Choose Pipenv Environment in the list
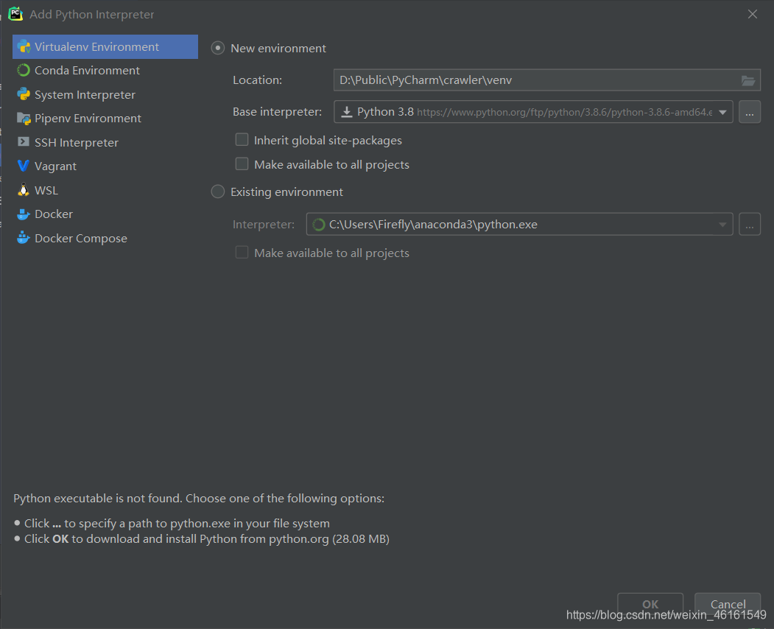The height and width of the screenshot is (629, 774). tap(105, 119)
